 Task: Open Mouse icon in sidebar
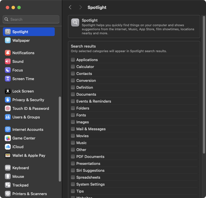click(8, 176)
